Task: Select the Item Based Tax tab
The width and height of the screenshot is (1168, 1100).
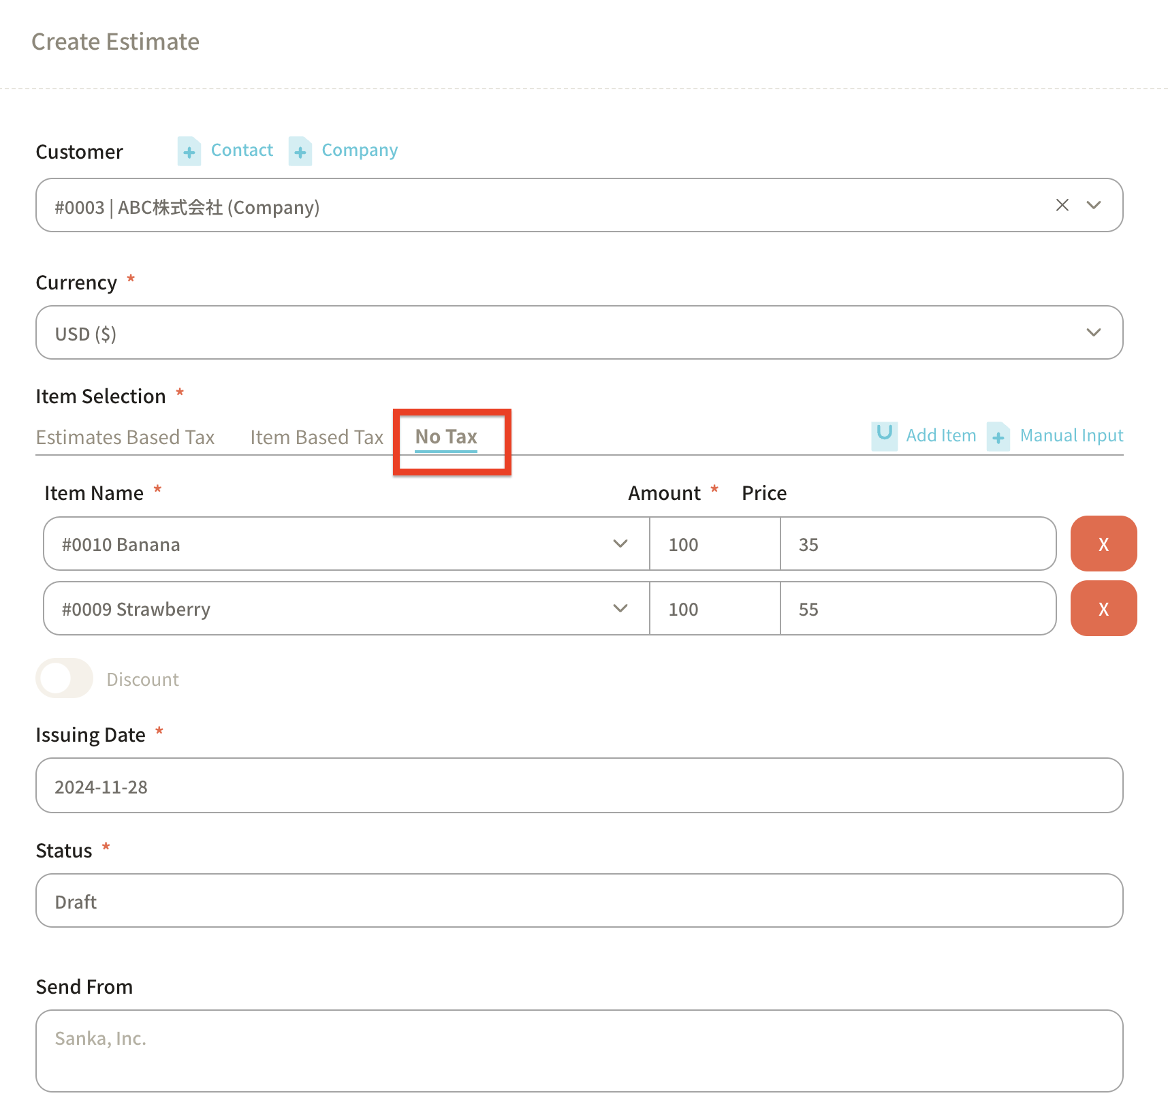Action: click(x=317, y=437)
